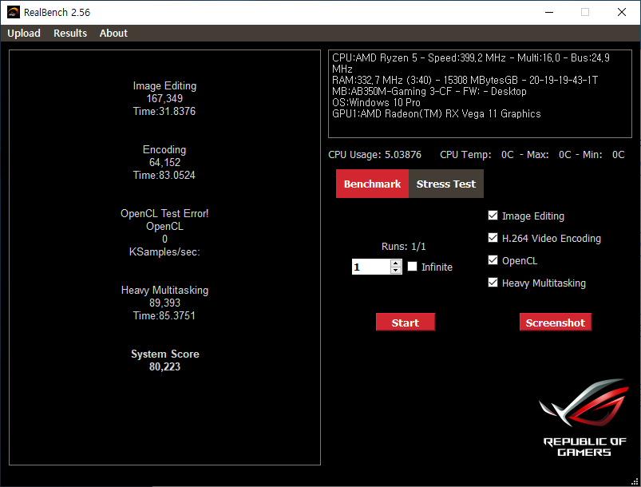Decrease the run count with down arrow
Screen dimensions: 641x487
coord(396,271)
